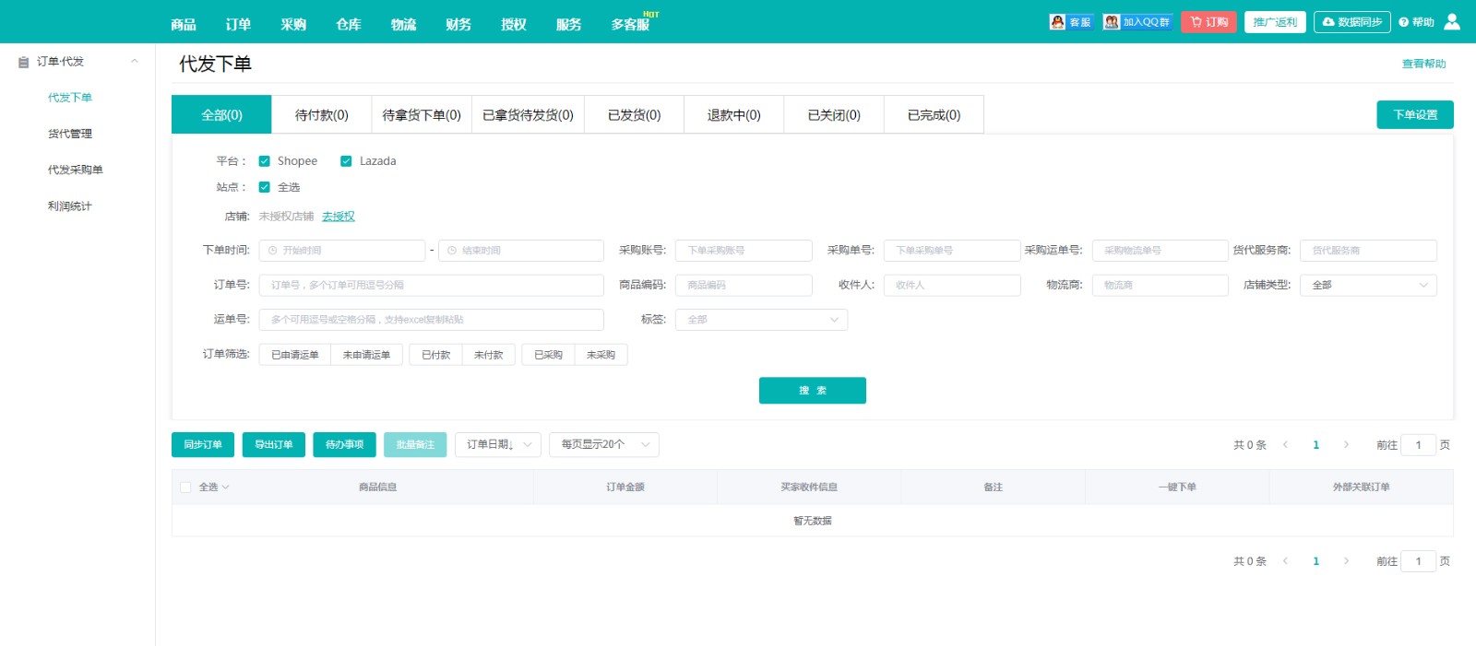Open the 多客服 top menu
The image size is (1476, 646).
631,24
